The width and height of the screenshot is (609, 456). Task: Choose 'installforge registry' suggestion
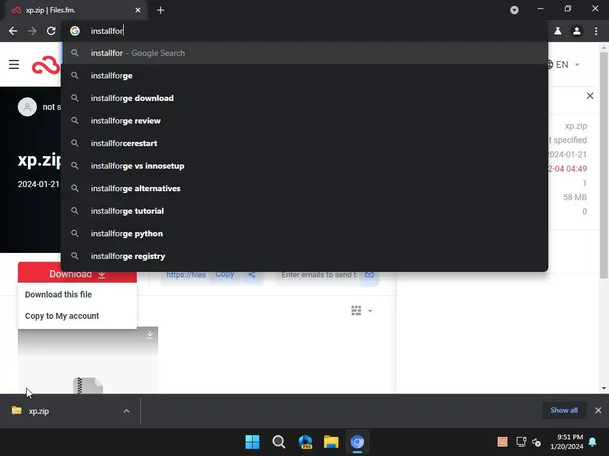tap(304, 256)
